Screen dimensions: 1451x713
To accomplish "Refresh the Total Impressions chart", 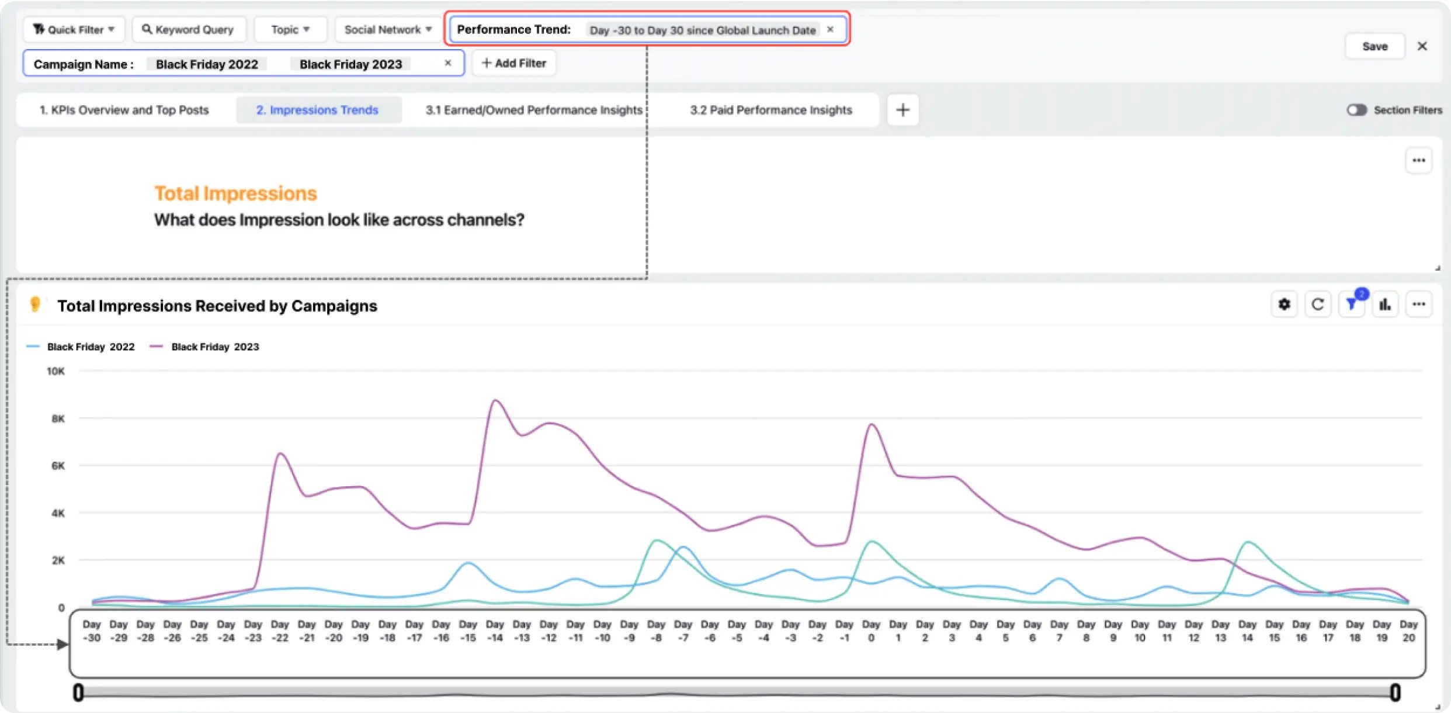I will tap(1318, 304).
